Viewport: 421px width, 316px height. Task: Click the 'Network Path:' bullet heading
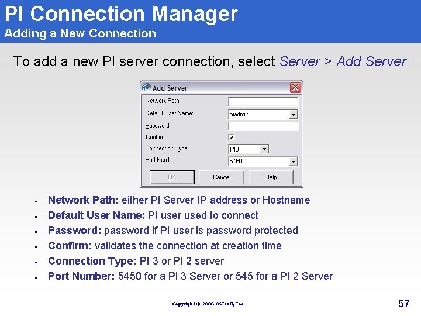pos(83,200)
